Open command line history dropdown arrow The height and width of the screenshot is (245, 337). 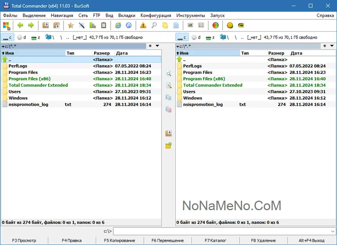pyautogui.click(x=332, y=231)
